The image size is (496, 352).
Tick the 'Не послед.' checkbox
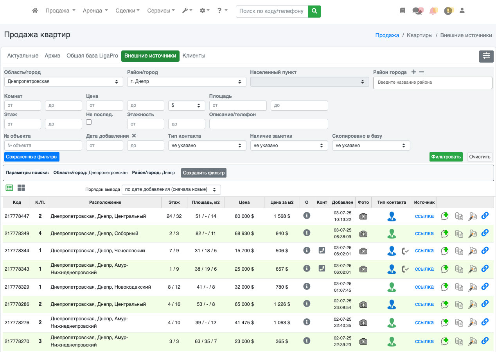(x=89, y=122)
